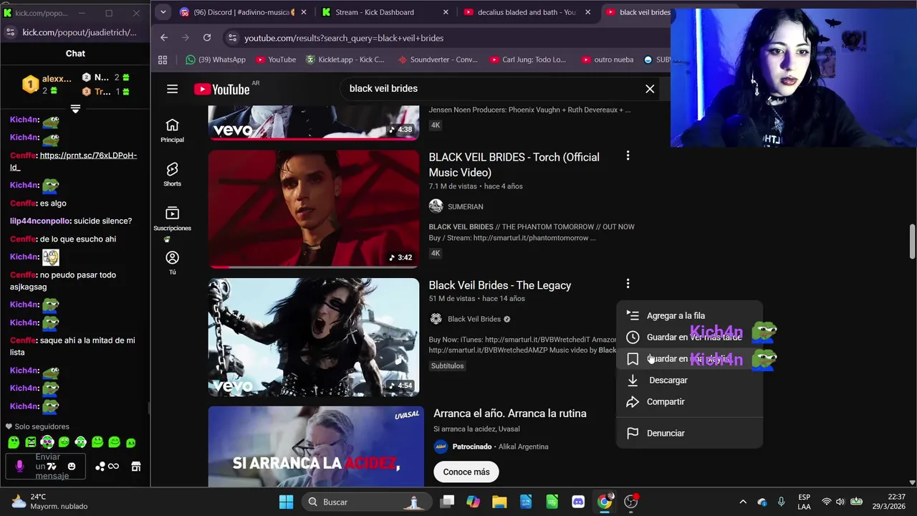Click the Conoce más ad button
917x516 pixels.
tap(466, 472)
